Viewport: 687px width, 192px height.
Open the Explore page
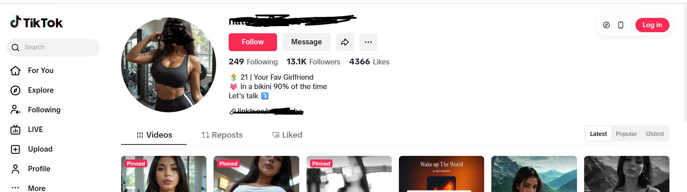40,90
